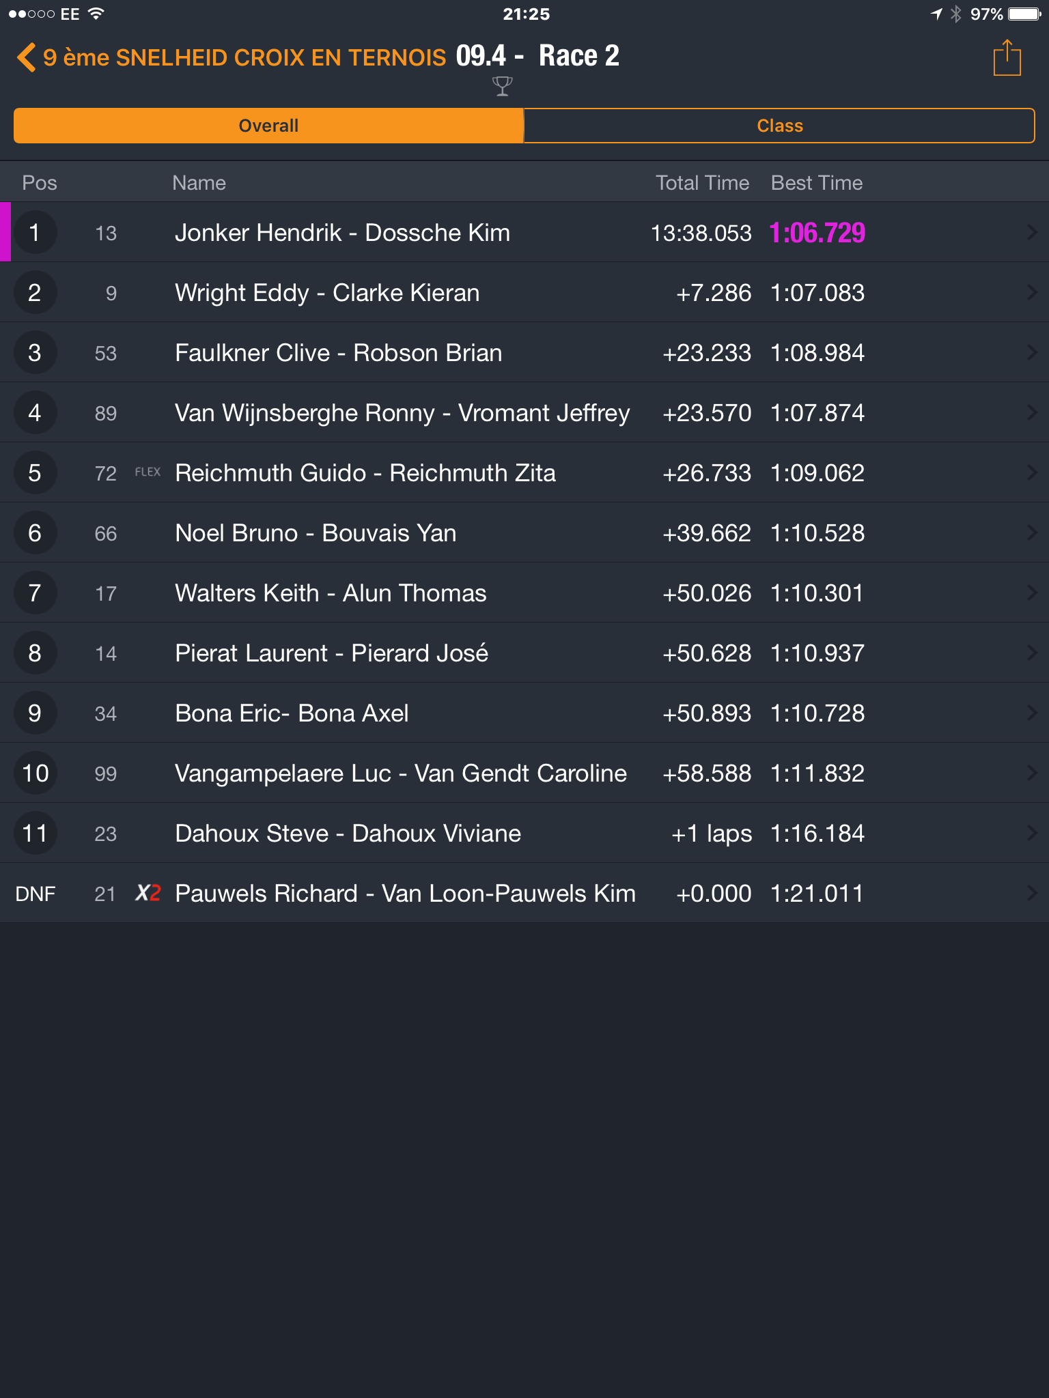This screenshot has height=1398, width=1049.
Task: Tap the X2 transponder icon for Pauwels Richard
Action: pyautogui.click(x=148, y=893)
